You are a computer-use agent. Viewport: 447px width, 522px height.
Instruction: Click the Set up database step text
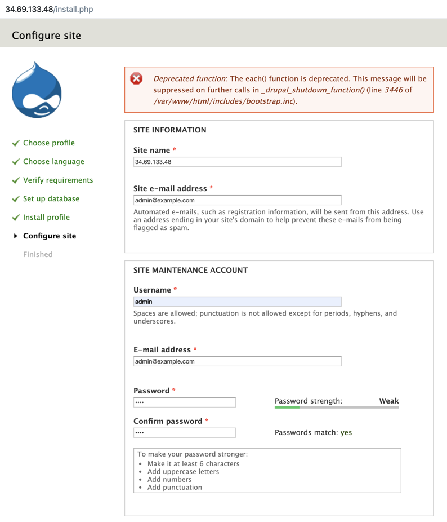point(51,199)
